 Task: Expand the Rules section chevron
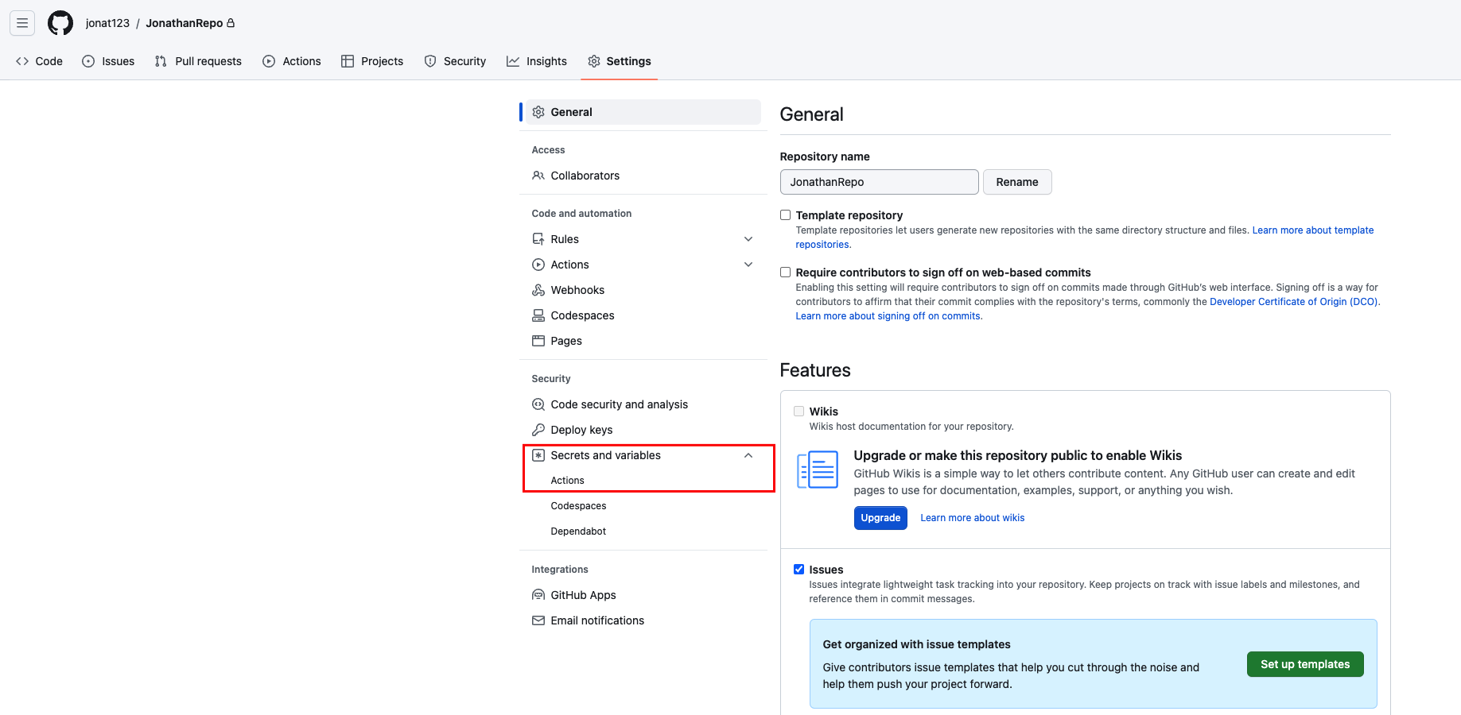click(748, 239)
